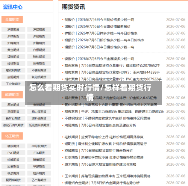Select 白银期货 in metal futures

pyautogui.click(x=39, y=50)
